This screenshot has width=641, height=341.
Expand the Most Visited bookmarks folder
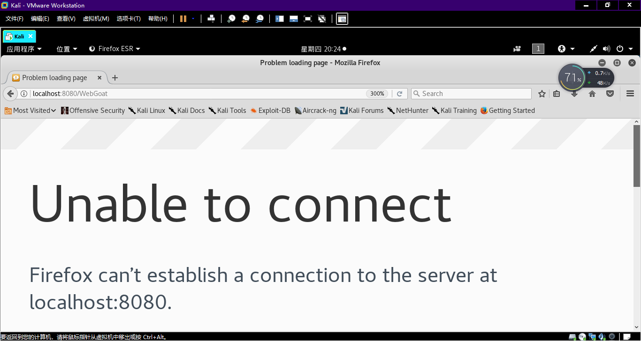[31, 111]
